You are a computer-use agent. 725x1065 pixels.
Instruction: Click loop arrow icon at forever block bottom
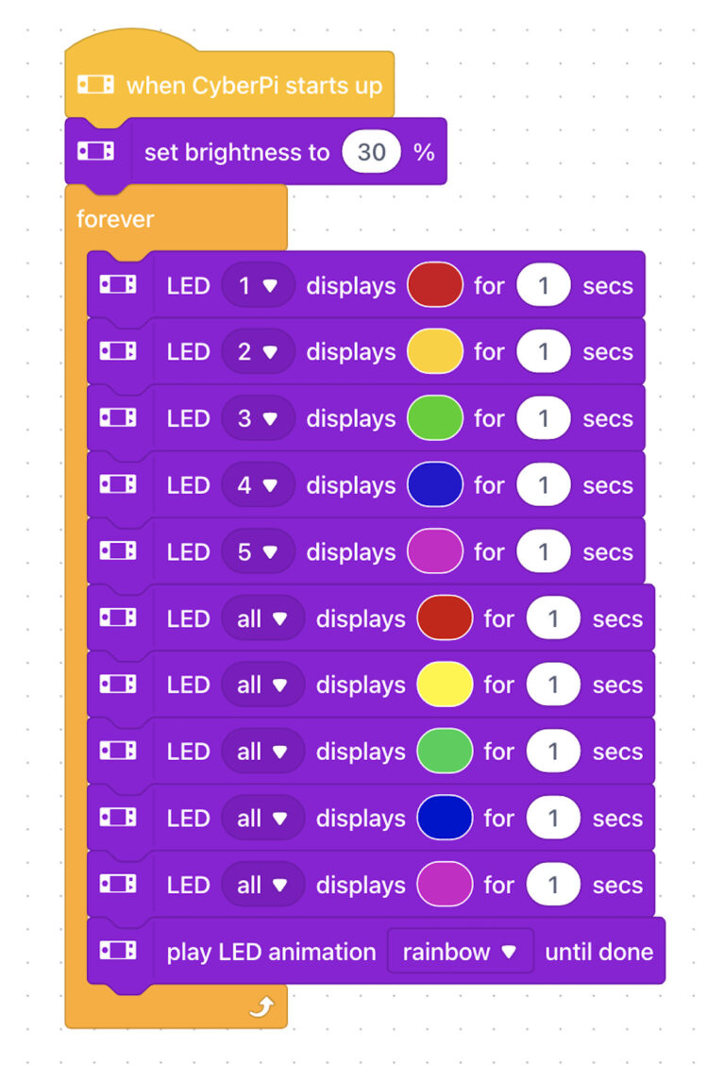tap(259, 1009)
